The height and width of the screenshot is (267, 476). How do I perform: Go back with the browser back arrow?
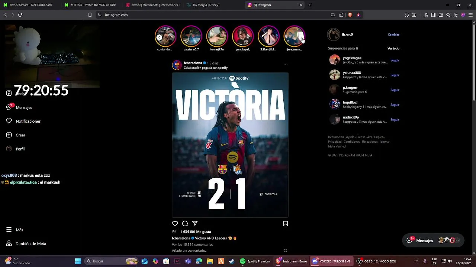[5, 15]
